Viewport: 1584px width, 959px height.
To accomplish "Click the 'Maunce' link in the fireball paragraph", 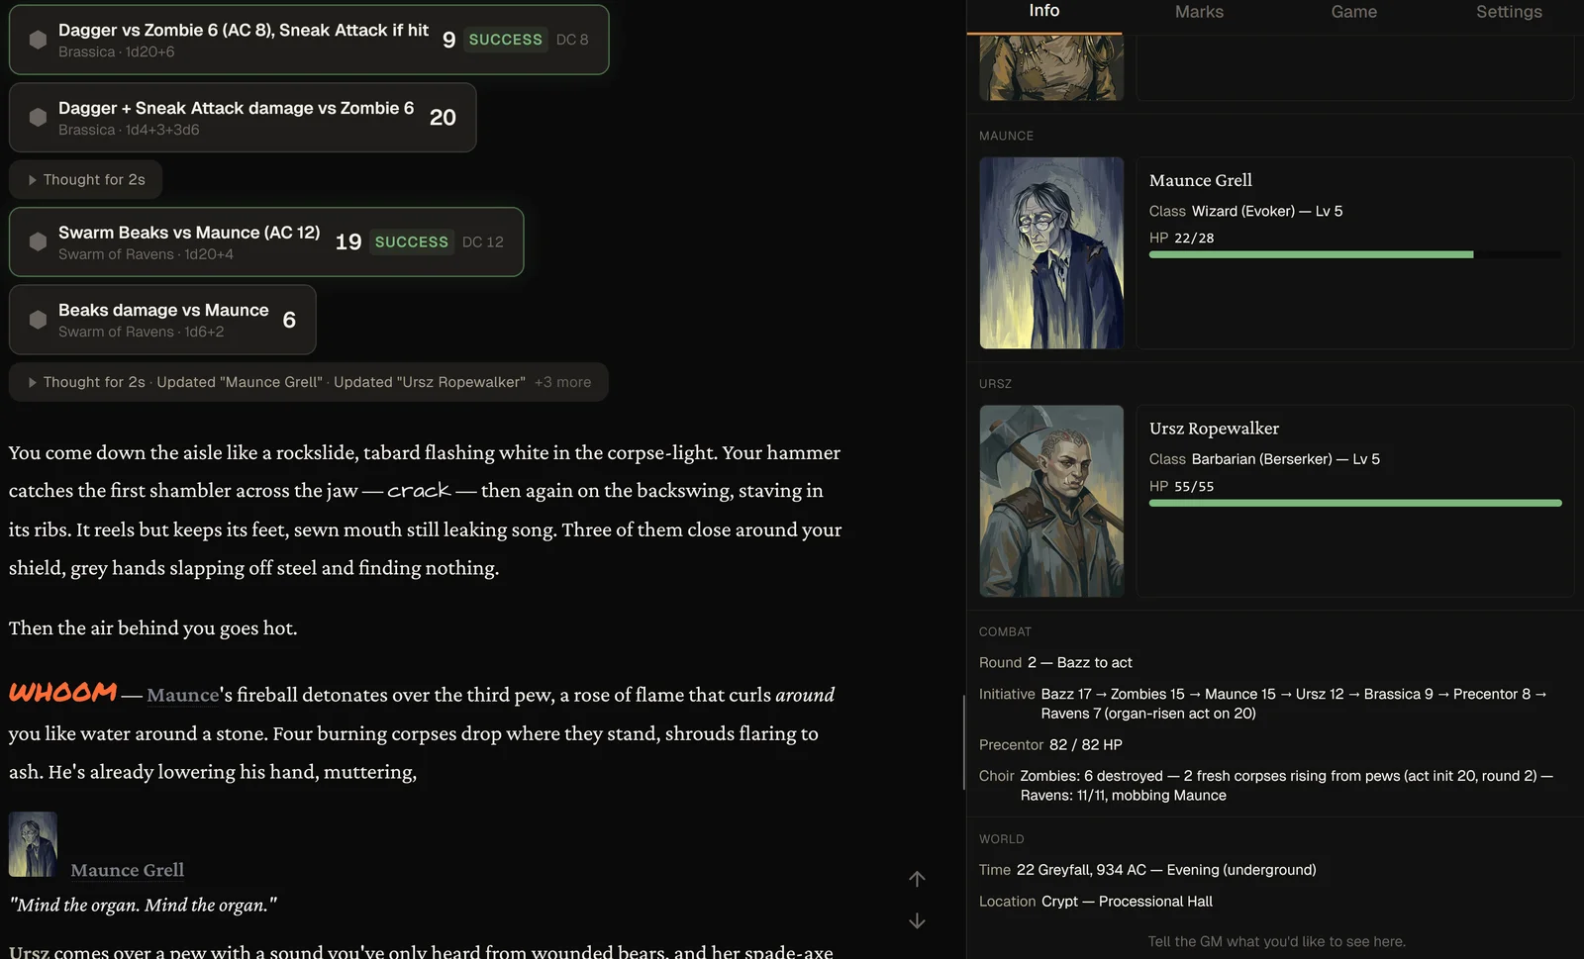I will [x=182, y=696].
